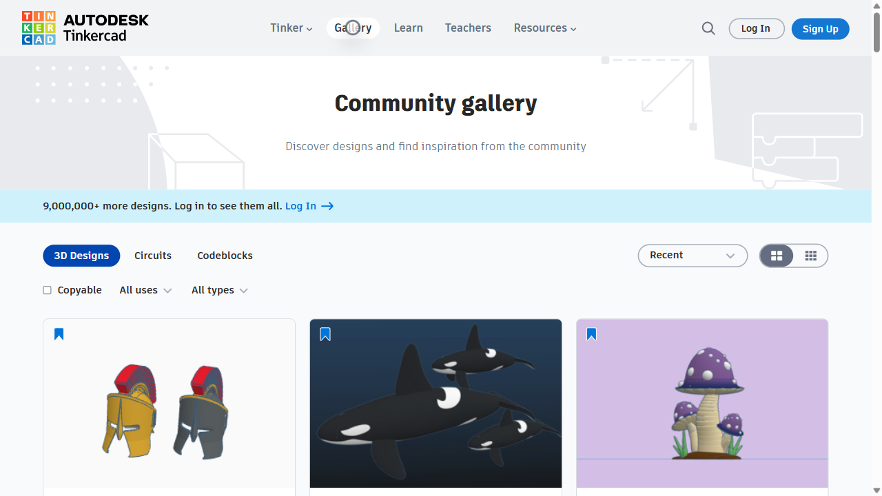
Task: Click the arrow icon next to Log In banner
Action: pos(327,206)
